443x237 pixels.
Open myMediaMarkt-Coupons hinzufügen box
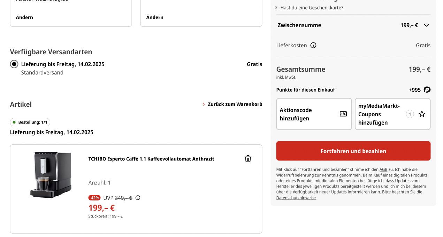393,114
